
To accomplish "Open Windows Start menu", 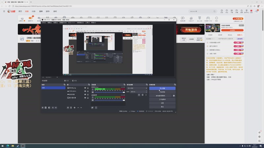I will click(x=2, y=146).
